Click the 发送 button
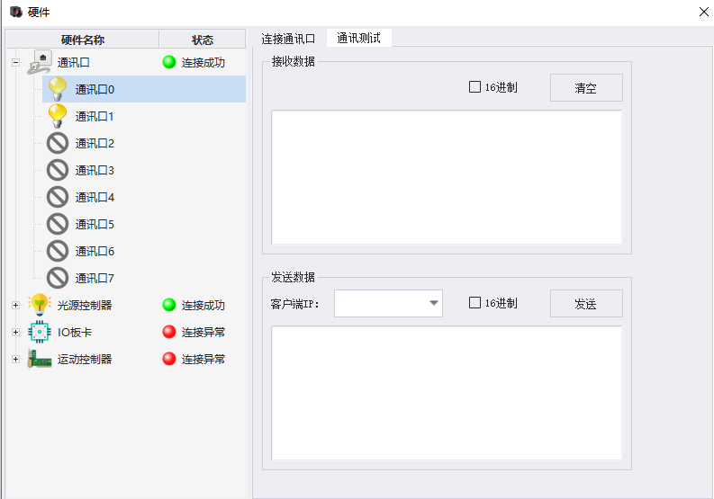Image resolution: width=714 pixels, height=499 pixels. coord(586,303)
